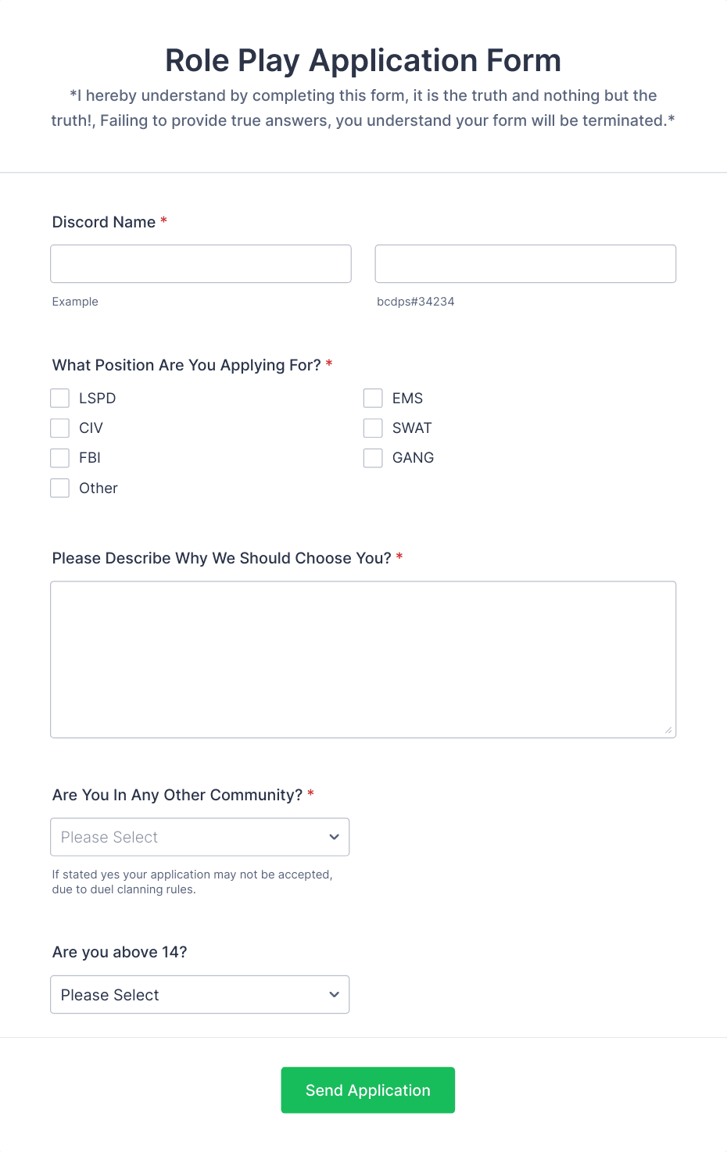
Task: Select the SWAT checkbox
Action: click(x=373, y=428)
